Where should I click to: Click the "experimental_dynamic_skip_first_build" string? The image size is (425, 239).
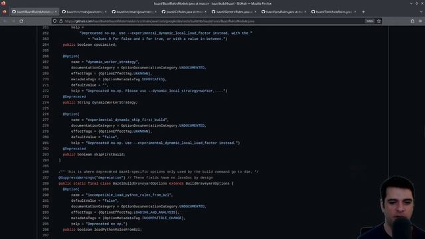[x=127, y=119]
